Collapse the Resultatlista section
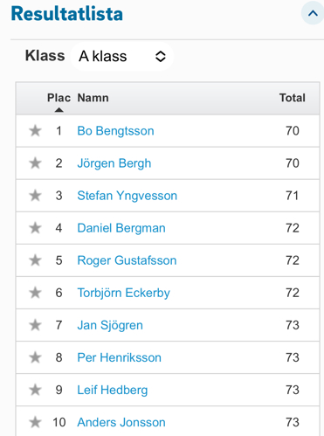The image size is (324, 436). pyautogui.click(x=313, y=13)
